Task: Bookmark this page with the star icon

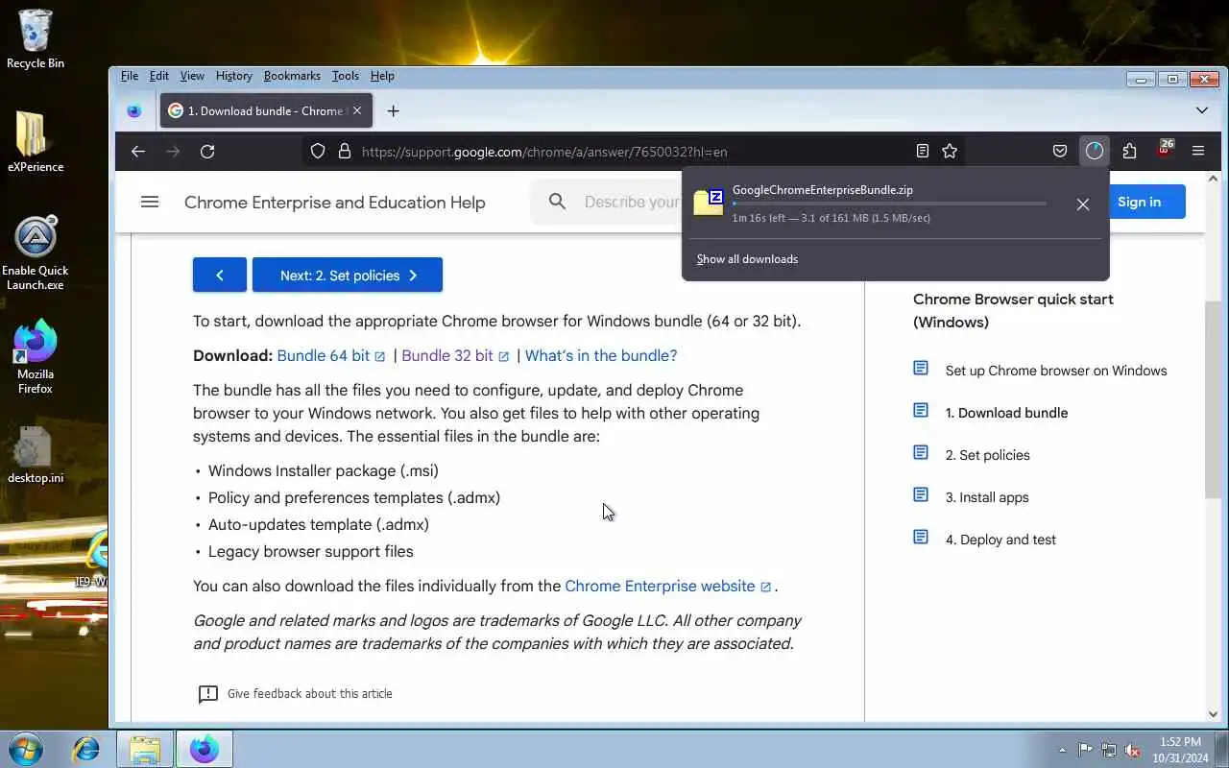Action: pos(950,151)
